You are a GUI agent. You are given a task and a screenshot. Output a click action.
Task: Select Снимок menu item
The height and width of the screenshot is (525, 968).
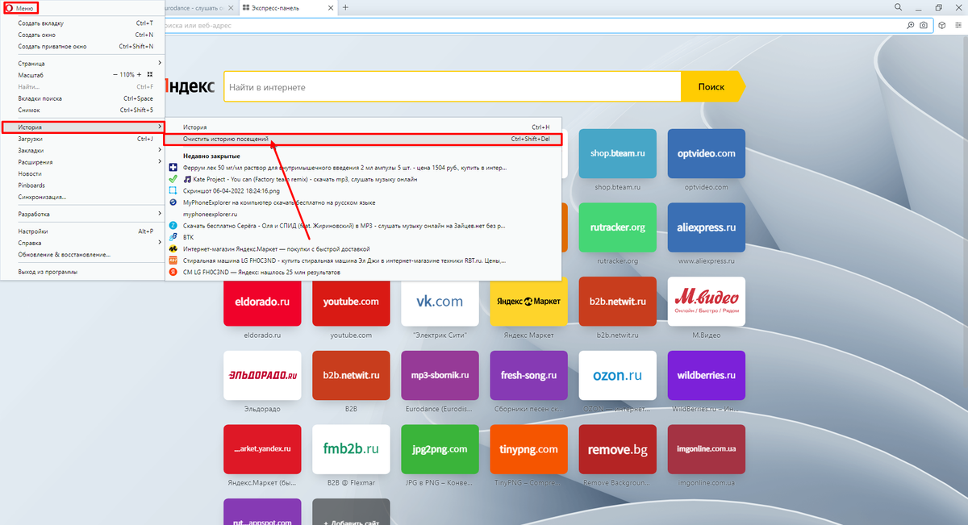pyautogui.click(x=82, y=110)
